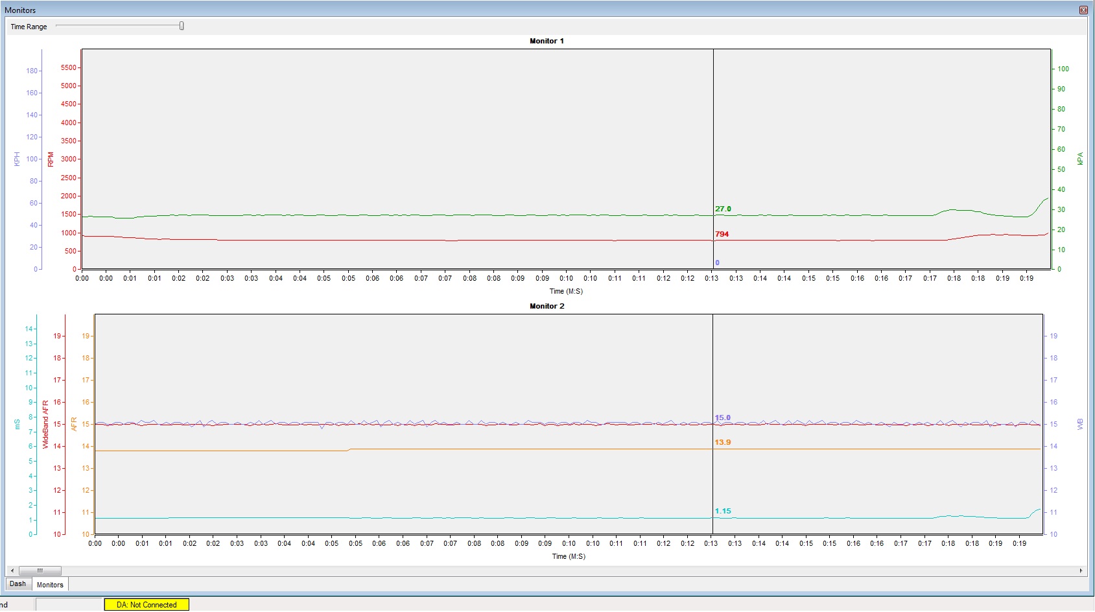Click the 180 tick on the KPH axis

(32, 71)
